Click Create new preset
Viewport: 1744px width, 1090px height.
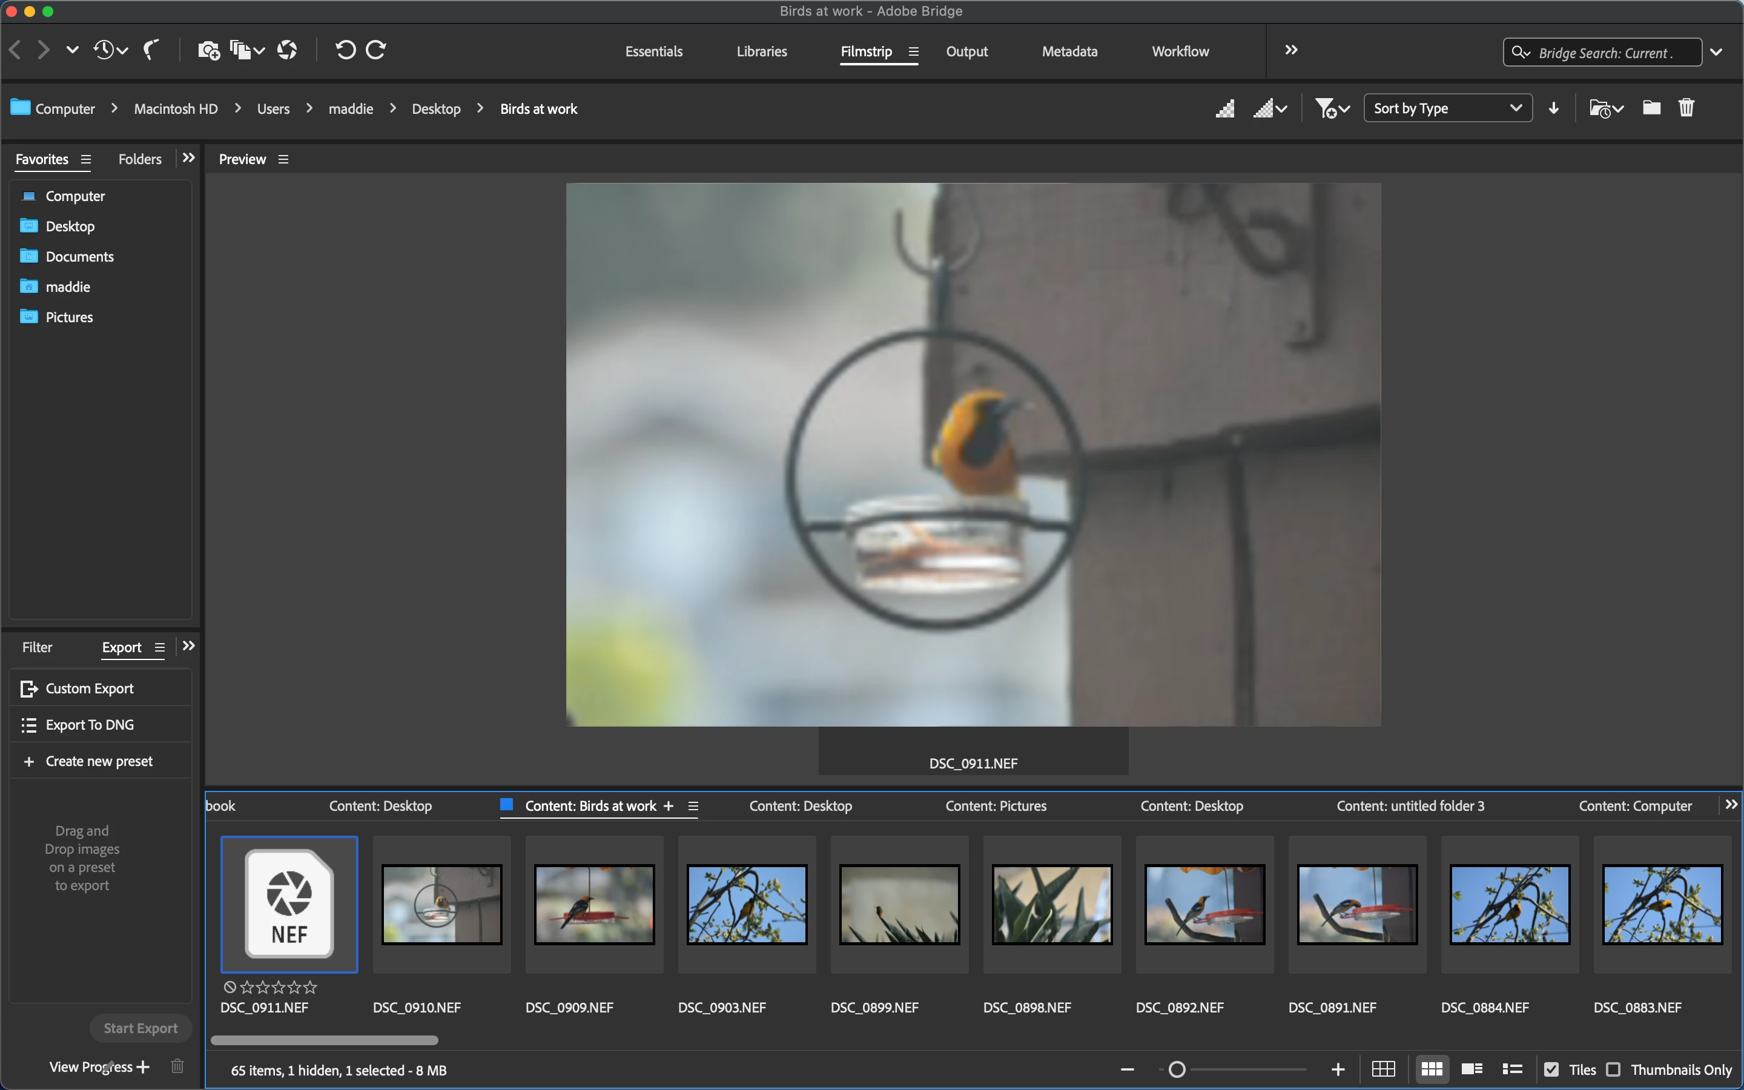(x=99, y=761)
